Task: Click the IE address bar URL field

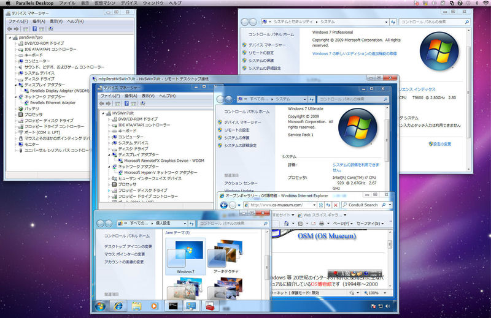Action: click(280, 205)
